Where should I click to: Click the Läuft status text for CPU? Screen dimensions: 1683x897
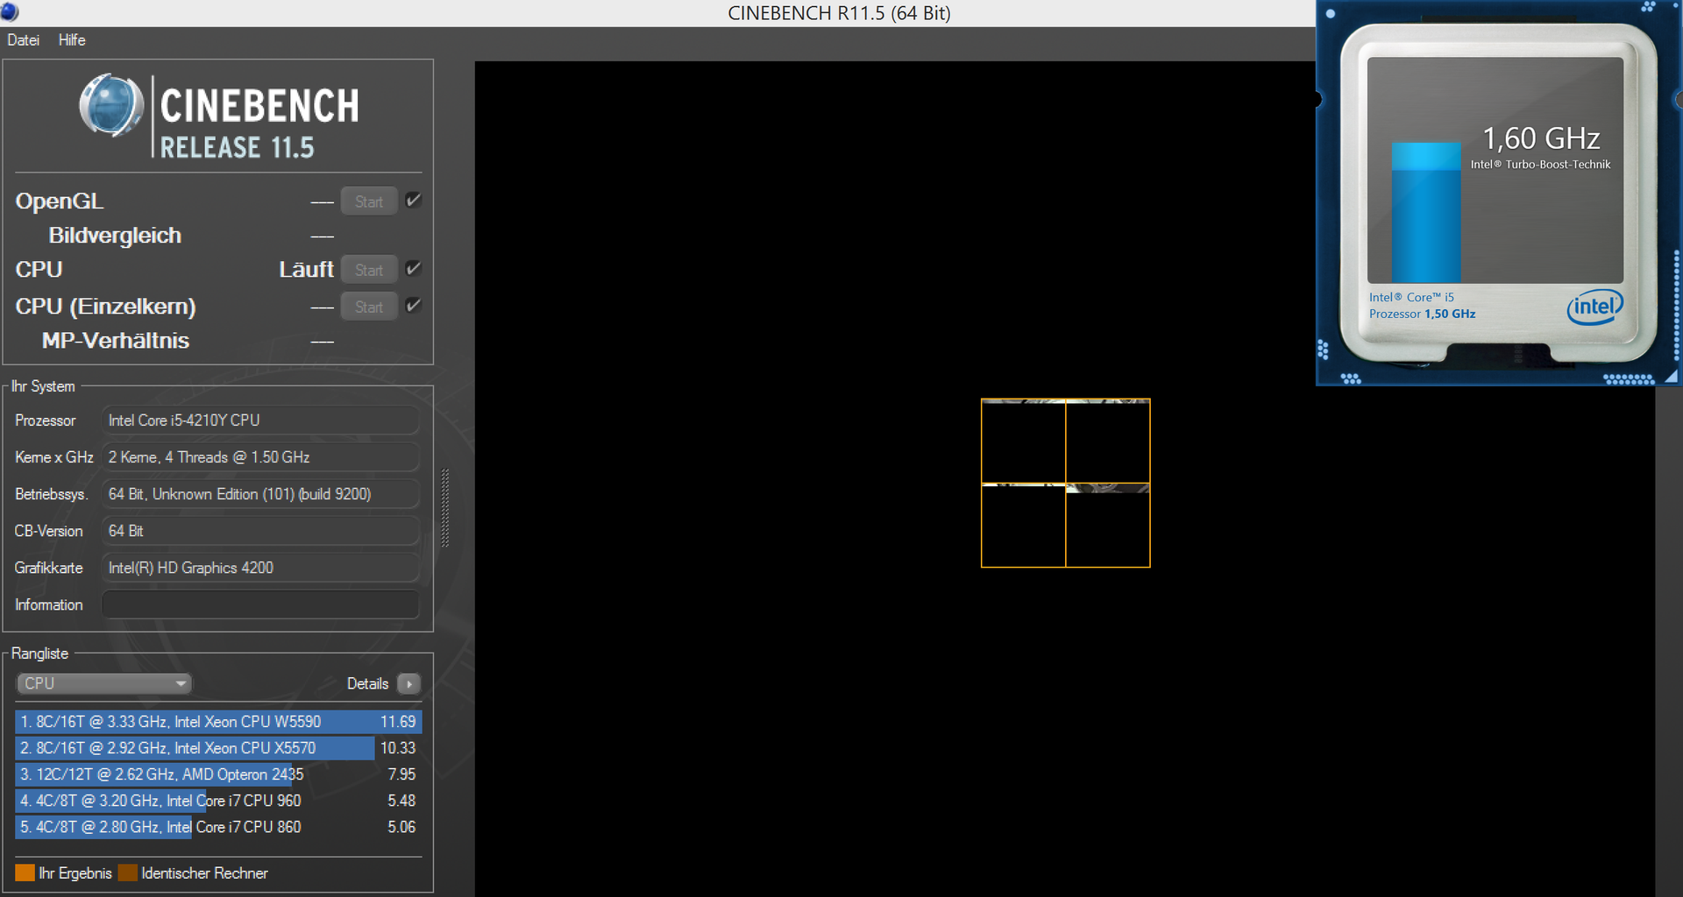coord(306,270)
